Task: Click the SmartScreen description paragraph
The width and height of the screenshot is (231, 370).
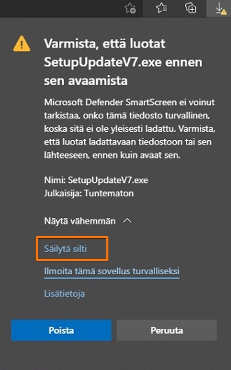Action: 129,129
